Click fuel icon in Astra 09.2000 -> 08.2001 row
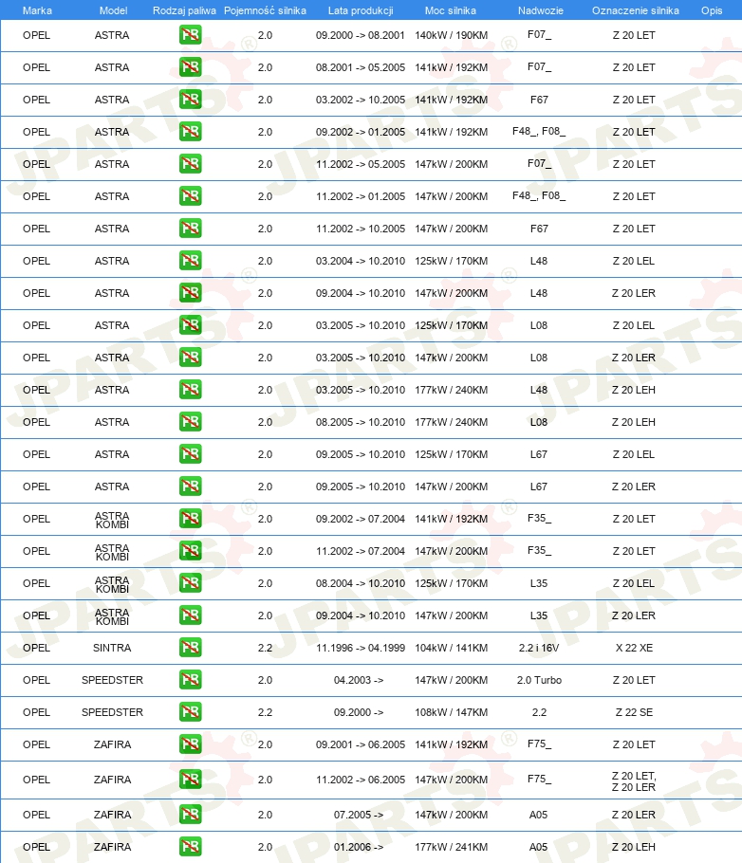The image size is (742, 863). 190,35
